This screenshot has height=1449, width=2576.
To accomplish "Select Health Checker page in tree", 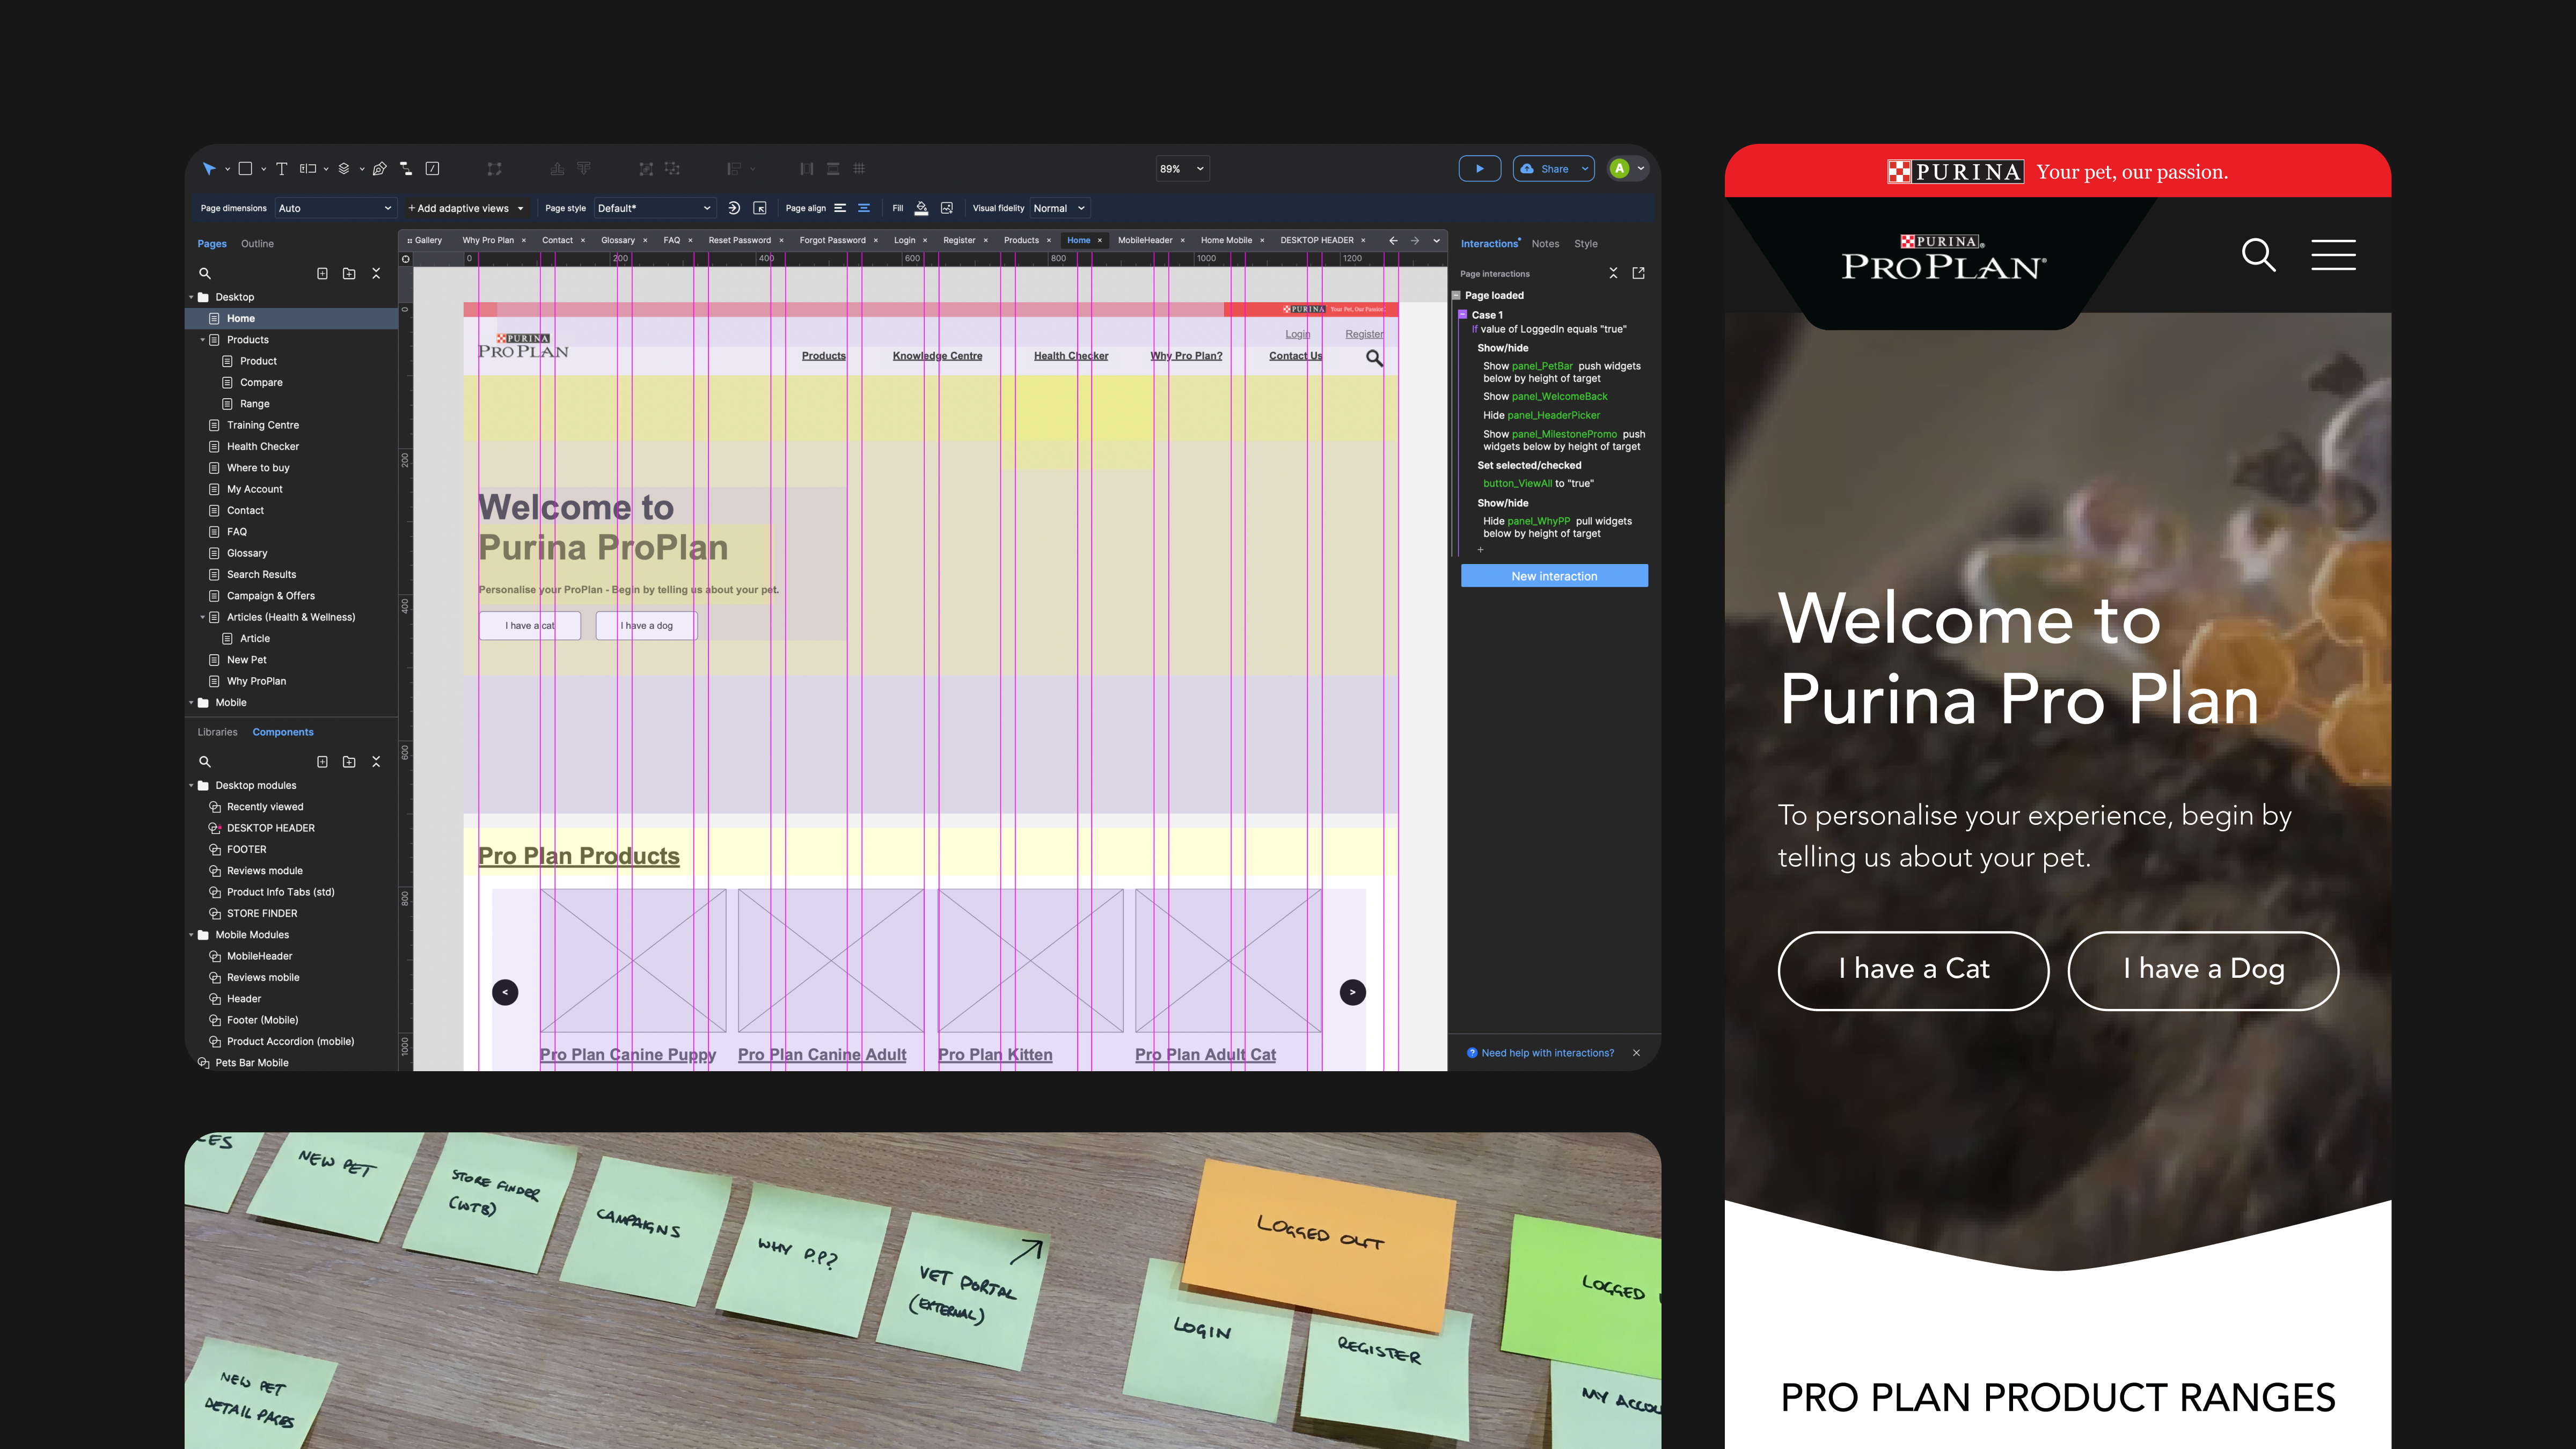I will [x=263, y=446].
